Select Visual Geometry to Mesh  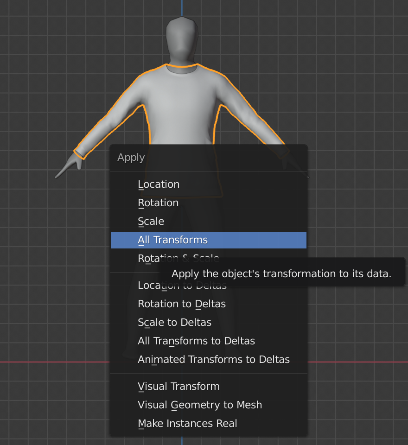pos(200,405)
